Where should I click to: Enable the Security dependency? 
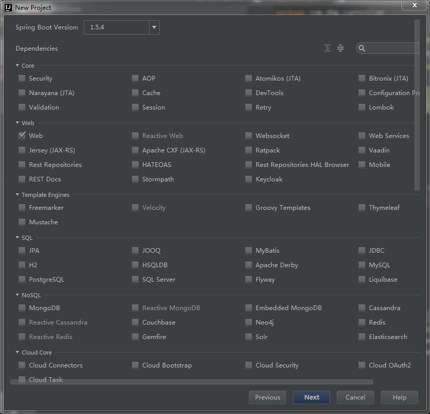(22, 79)
